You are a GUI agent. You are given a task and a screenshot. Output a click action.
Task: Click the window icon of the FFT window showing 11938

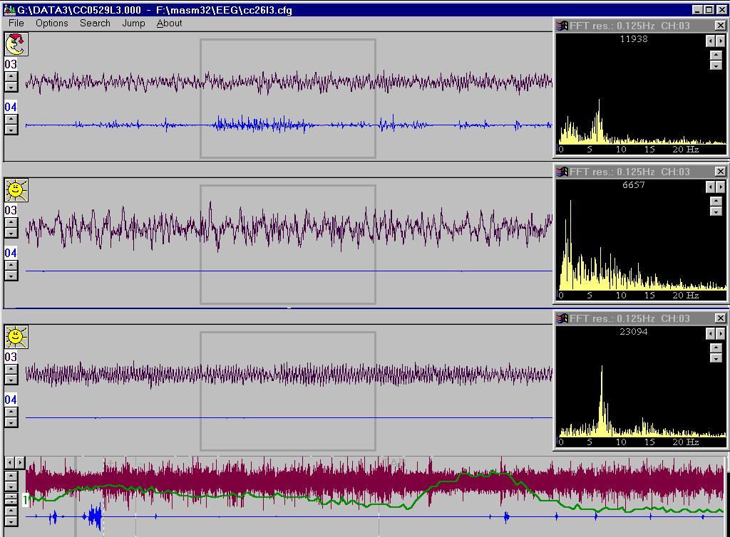click(562, 26)
